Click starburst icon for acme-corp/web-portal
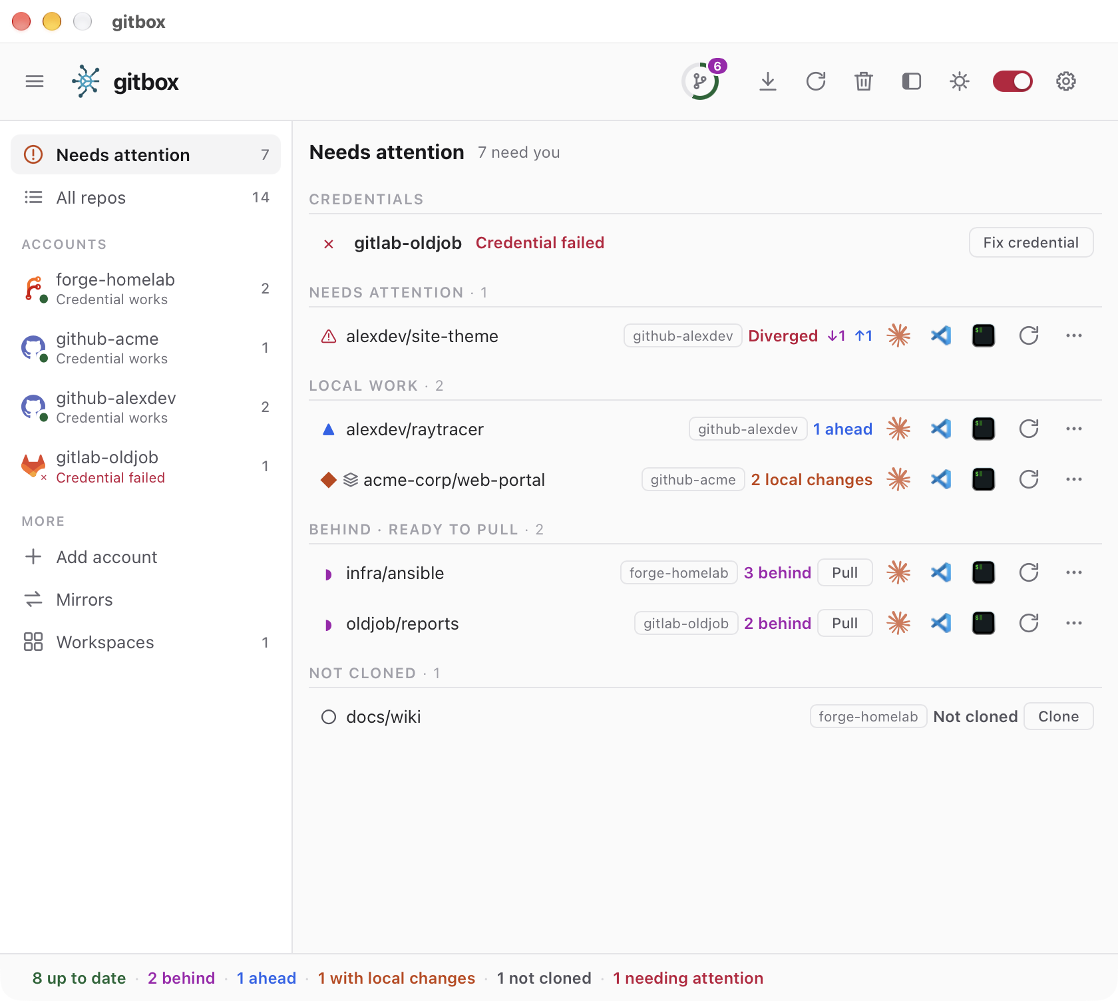This screenshot has width=1118, height=1001. (x=898, y=479)
